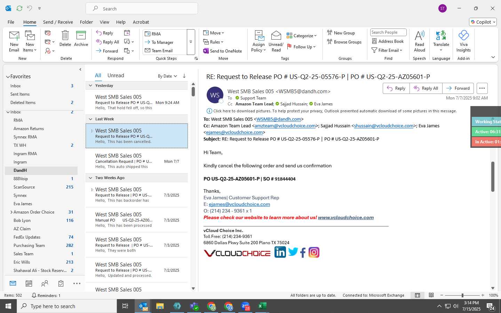Open the View tab

click(x=104, y=22)
